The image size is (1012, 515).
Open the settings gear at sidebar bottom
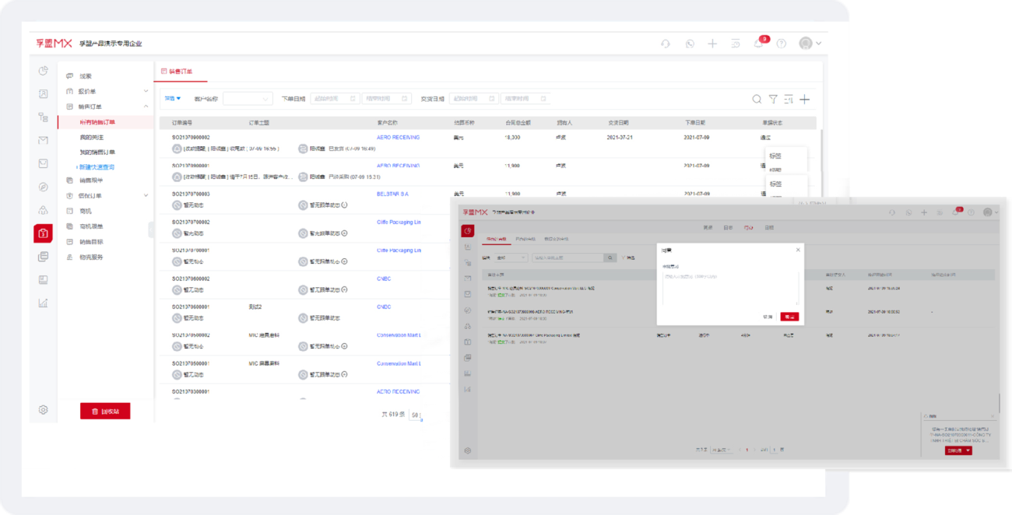point(44,410)
